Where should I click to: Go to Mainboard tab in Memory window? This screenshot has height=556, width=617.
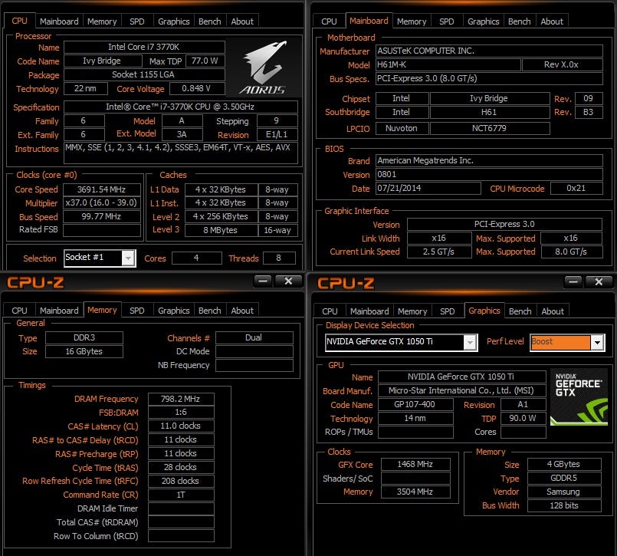59,311
